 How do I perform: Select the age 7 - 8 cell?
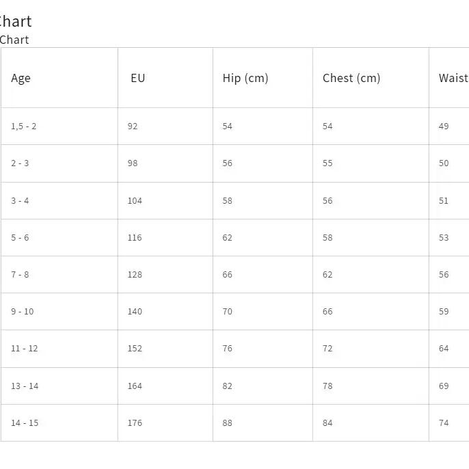pos(59,275)
